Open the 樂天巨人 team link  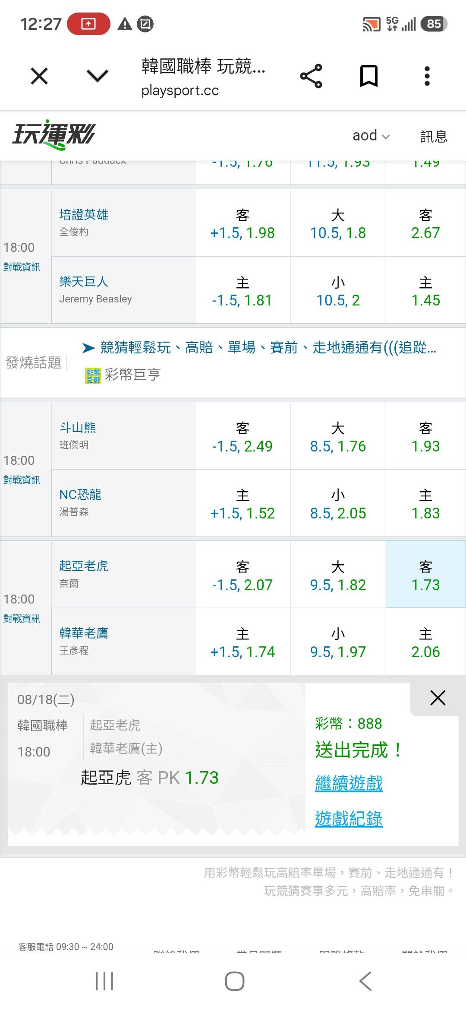(x=84, y=282)
